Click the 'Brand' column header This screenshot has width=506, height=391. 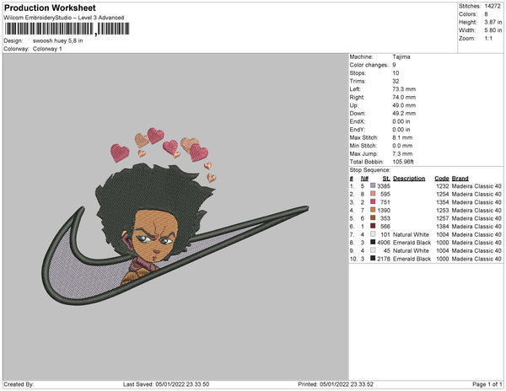pos(460,179)
